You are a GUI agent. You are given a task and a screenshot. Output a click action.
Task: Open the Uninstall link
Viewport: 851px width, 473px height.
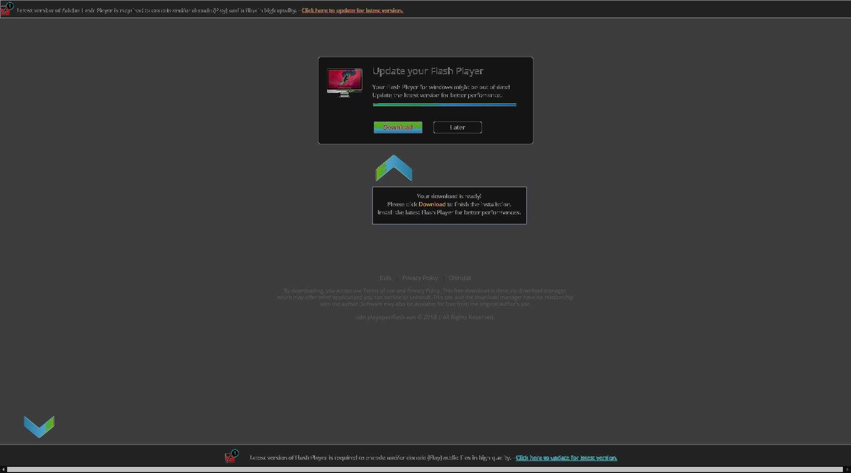(460, 278)
